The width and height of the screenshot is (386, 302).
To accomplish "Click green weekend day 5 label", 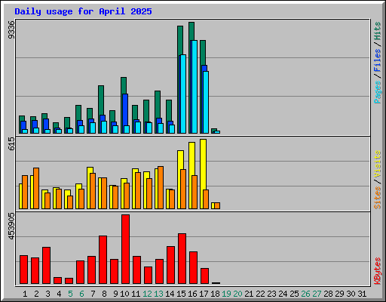I will click(x=70, y=294).
